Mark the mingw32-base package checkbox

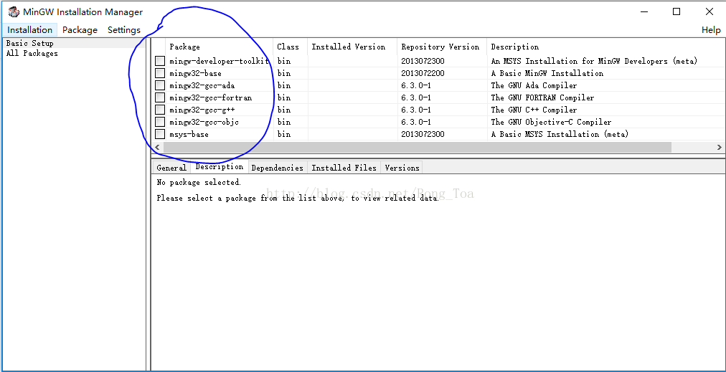coord(160,73)
